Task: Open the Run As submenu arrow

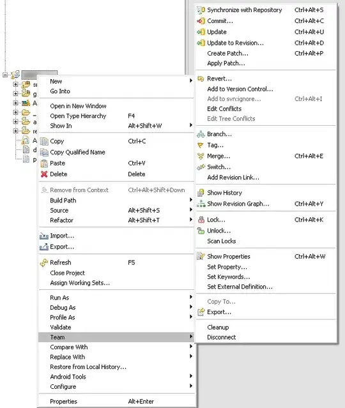Action: pyautogui.click(x=191, y=297)
